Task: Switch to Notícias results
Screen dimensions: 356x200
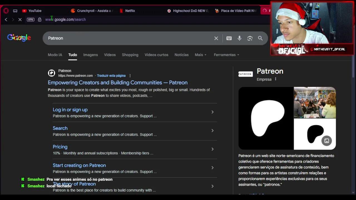Action: click(181, 55)
